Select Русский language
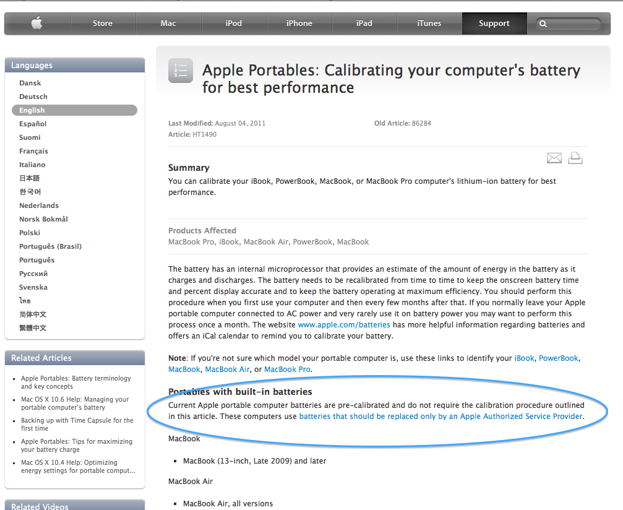Viewport: 623px width, 510px height. coord(33,274)
